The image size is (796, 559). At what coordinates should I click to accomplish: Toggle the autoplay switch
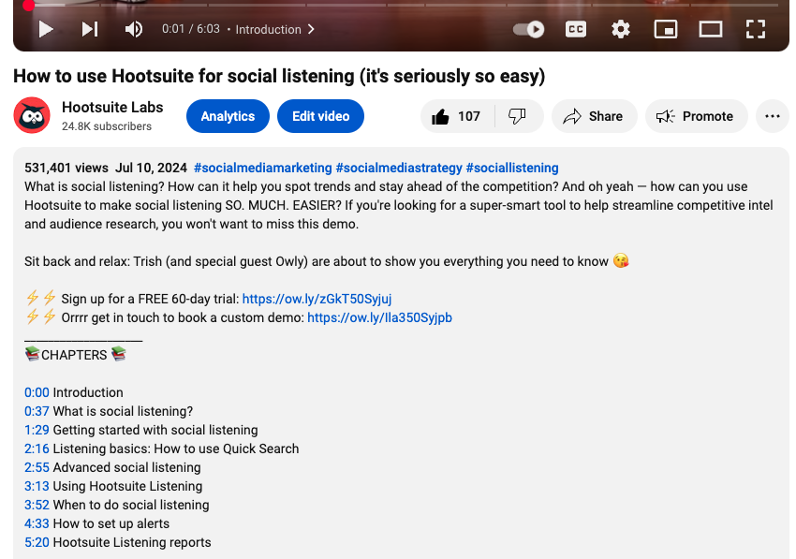[529, 29]
